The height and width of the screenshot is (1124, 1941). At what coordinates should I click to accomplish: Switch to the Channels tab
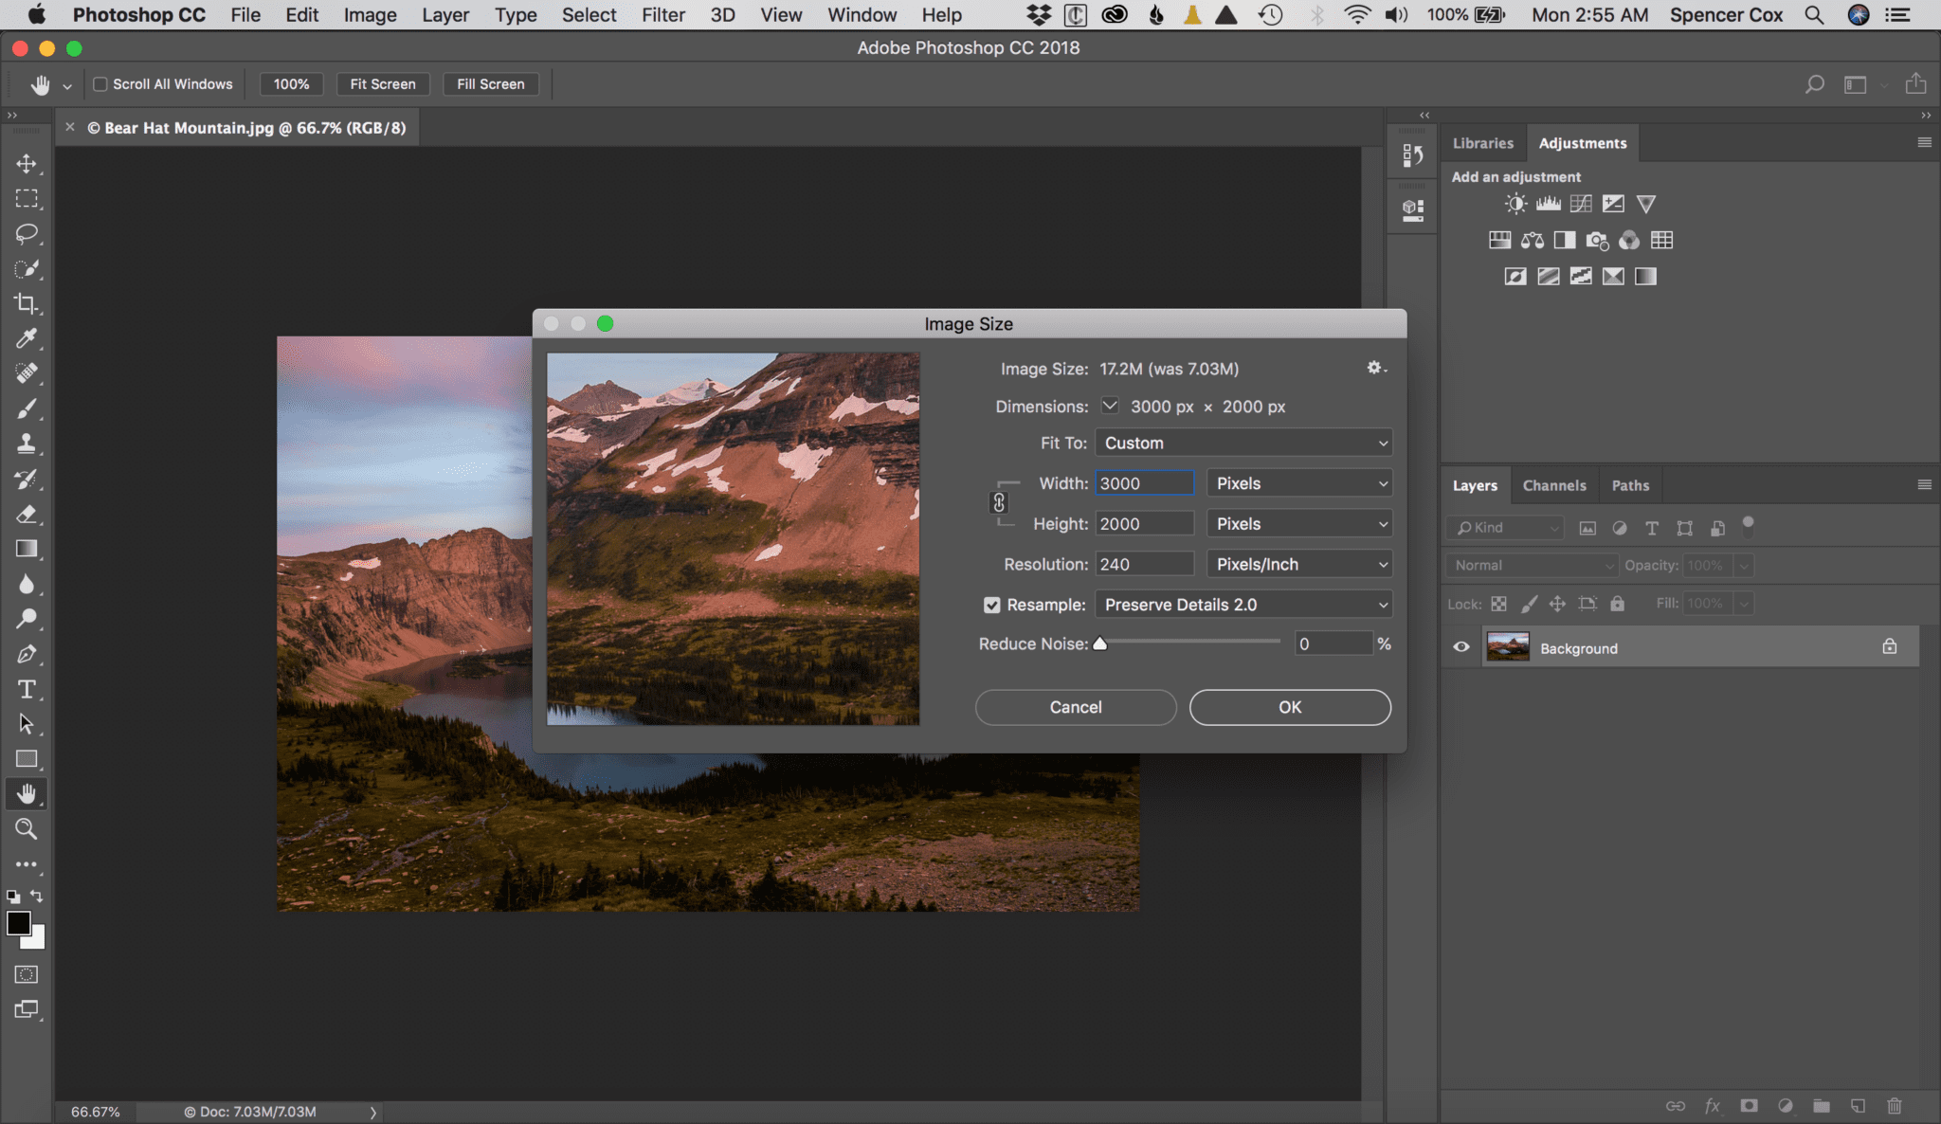1554,484
